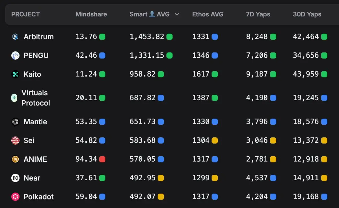Viewport: 339px width, 208px height.
Task: Open the Arbitrum project name
Action: coord(38,37)
